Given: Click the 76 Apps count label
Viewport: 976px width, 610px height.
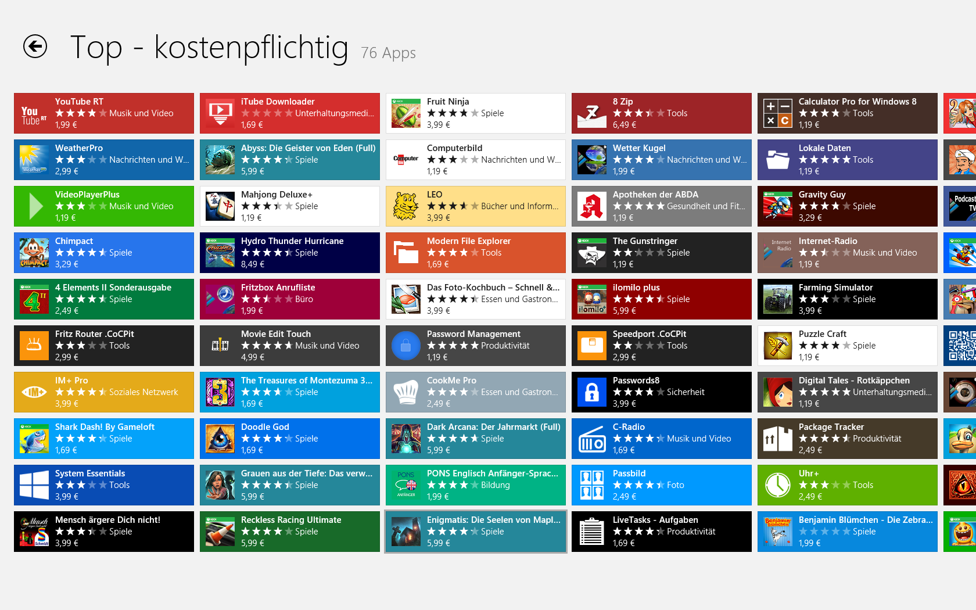Looking at the screenshot, I should pyautogui.click(x=388, y=53).
